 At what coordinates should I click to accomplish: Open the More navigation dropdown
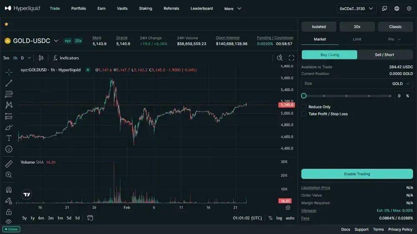click(x=233, y=8)
